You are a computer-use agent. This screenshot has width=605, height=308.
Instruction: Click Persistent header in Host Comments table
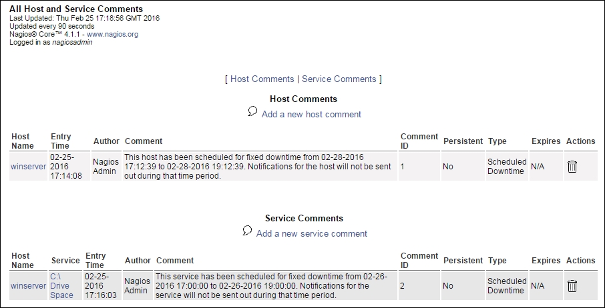coord(463,141)
